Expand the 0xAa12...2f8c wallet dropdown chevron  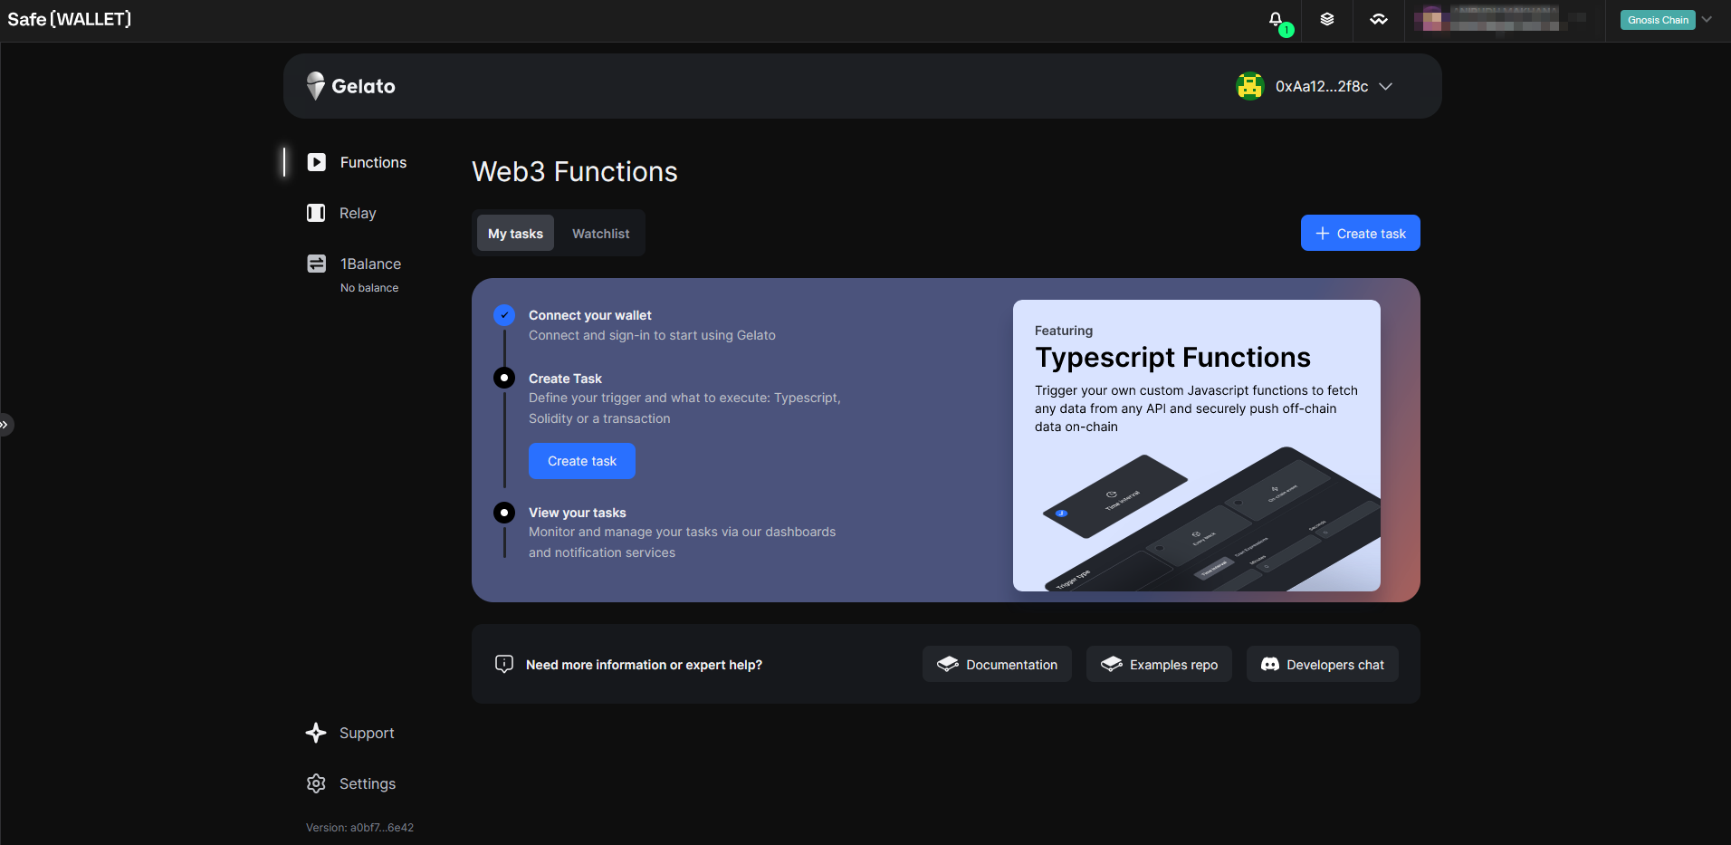(x=1386, y=86)
